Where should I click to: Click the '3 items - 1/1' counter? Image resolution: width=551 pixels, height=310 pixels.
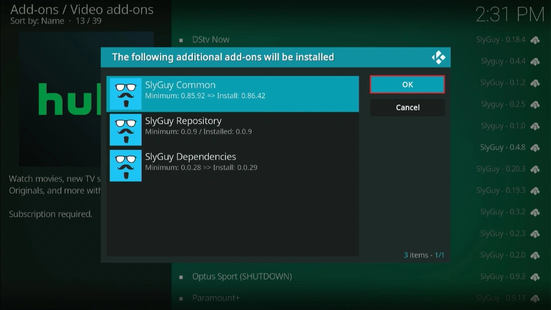point(424,255)
